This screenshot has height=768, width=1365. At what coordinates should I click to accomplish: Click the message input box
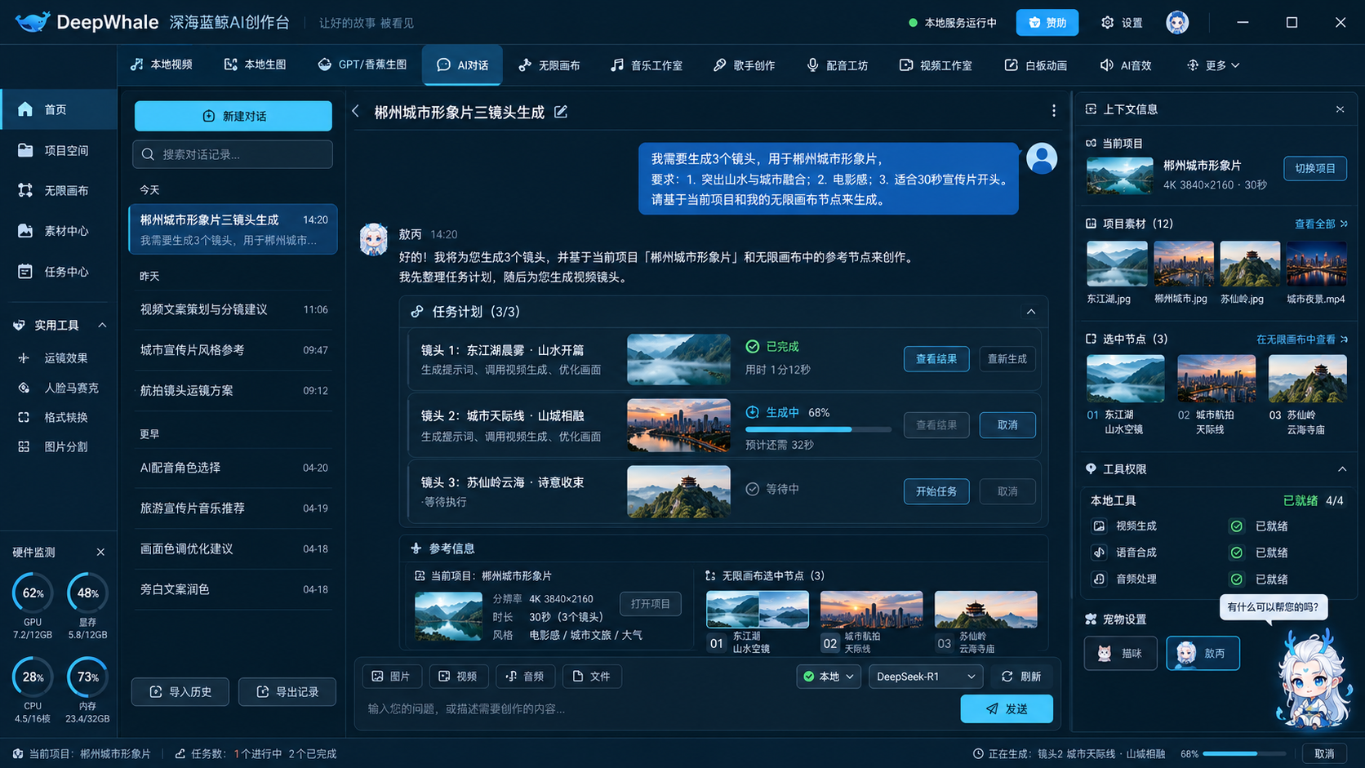(x=660, y=708)
